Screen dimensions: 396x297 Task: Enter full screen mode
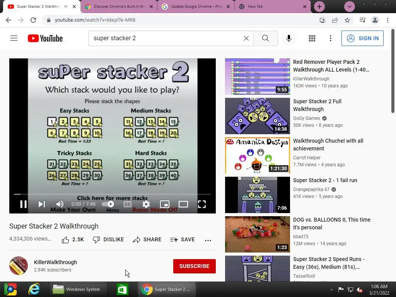202,204
